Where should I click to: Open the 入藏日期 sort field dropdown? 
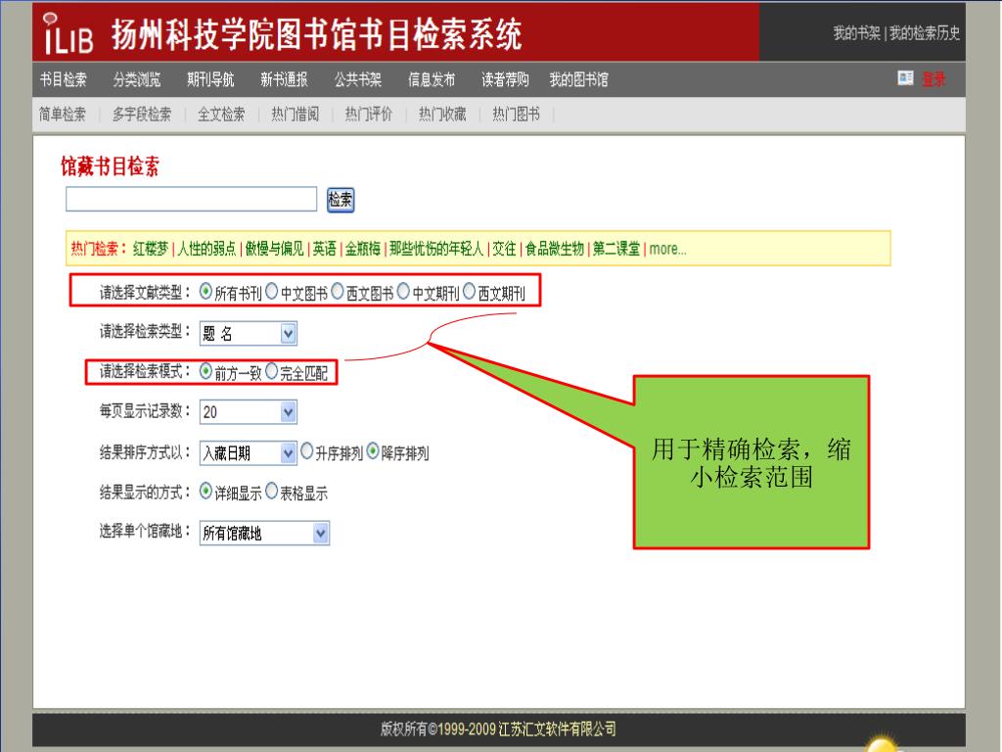(248, 453)
